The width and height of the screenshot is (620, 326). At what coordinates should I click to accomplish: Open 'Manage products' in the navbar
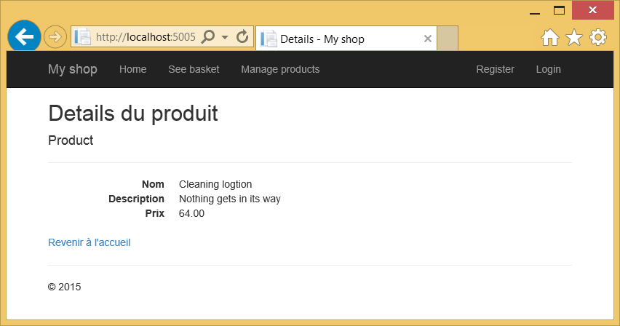[280, 69]
